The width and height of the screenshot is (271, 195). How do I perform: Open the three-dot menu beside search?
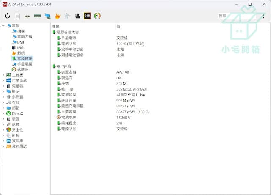[x=263, y=16]
